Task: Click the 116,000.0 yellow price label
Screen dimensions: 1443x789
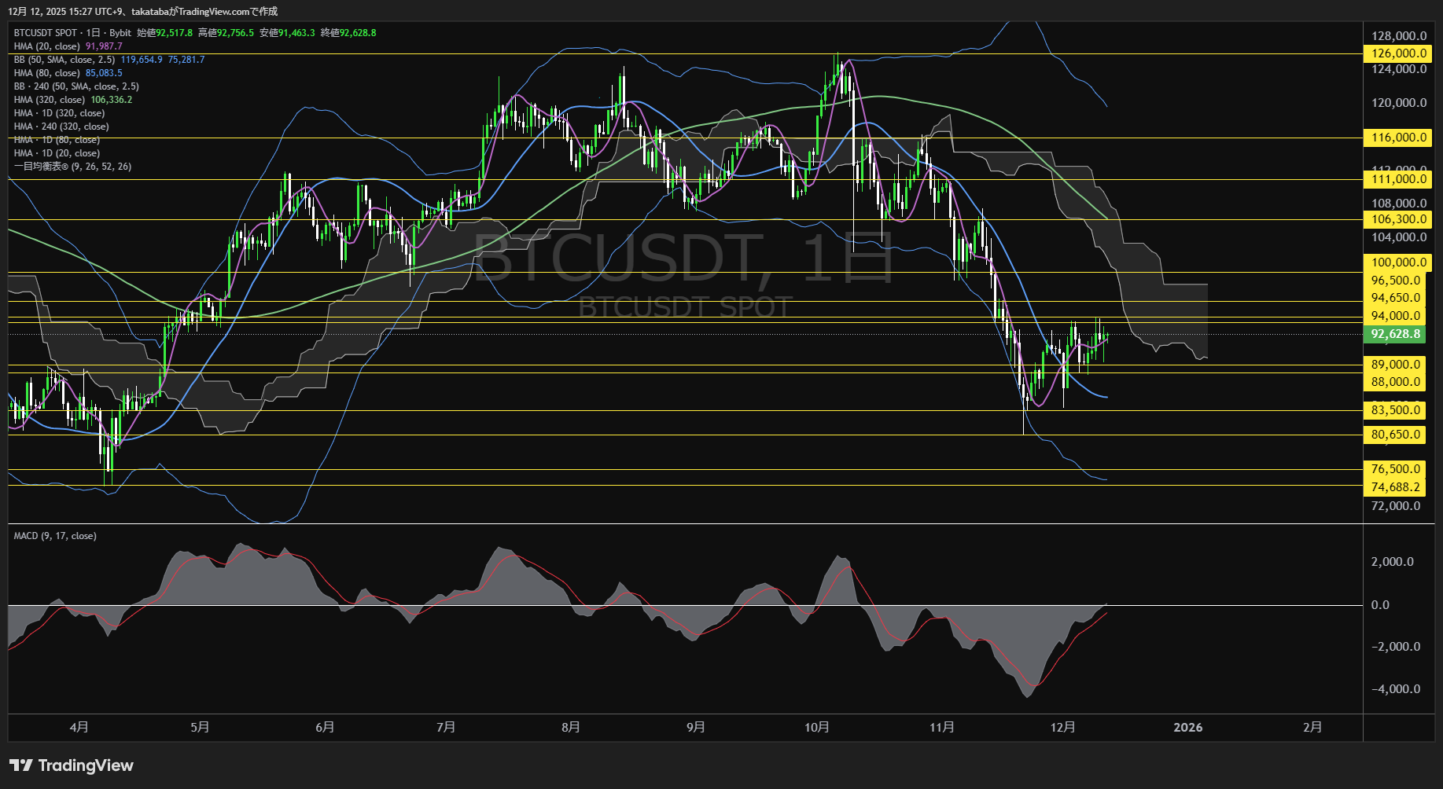Action: pos(1398,138)
